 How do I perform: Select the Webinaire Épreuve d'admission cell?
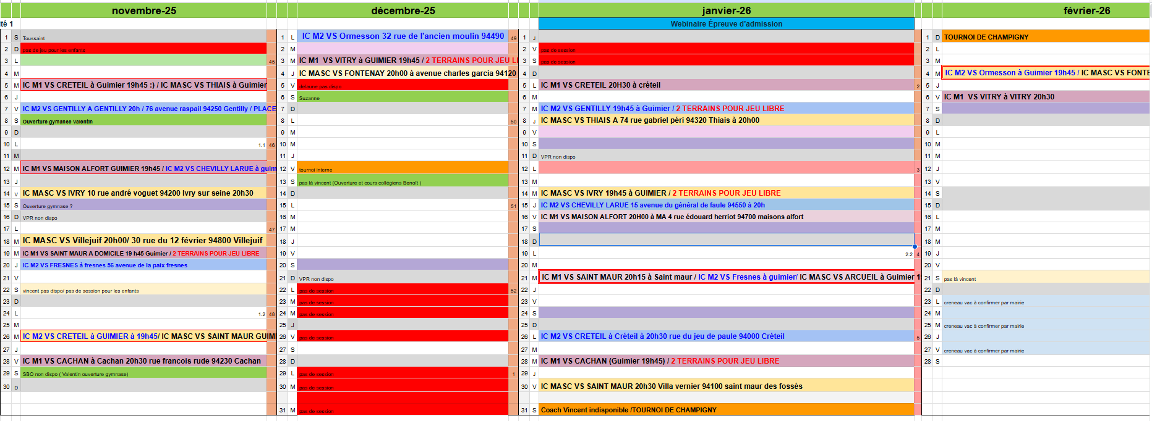click(x=726, y=23)
